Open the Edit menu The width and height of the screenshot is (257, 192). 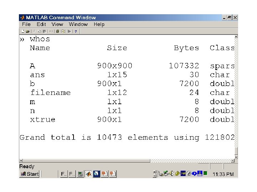pos(41,24)
